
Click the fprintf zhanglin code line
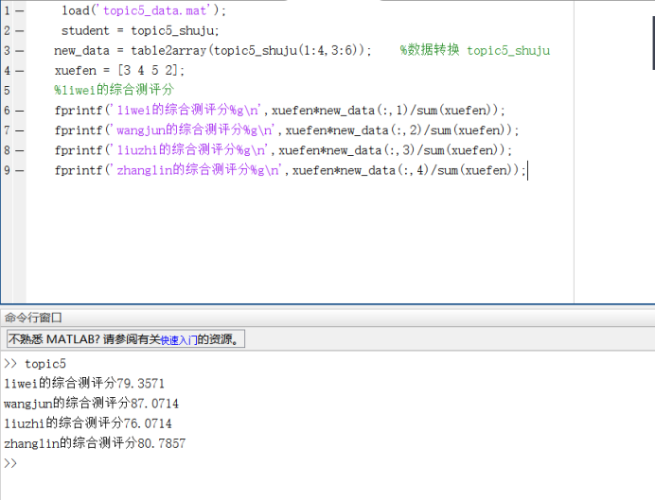point(290,170)
